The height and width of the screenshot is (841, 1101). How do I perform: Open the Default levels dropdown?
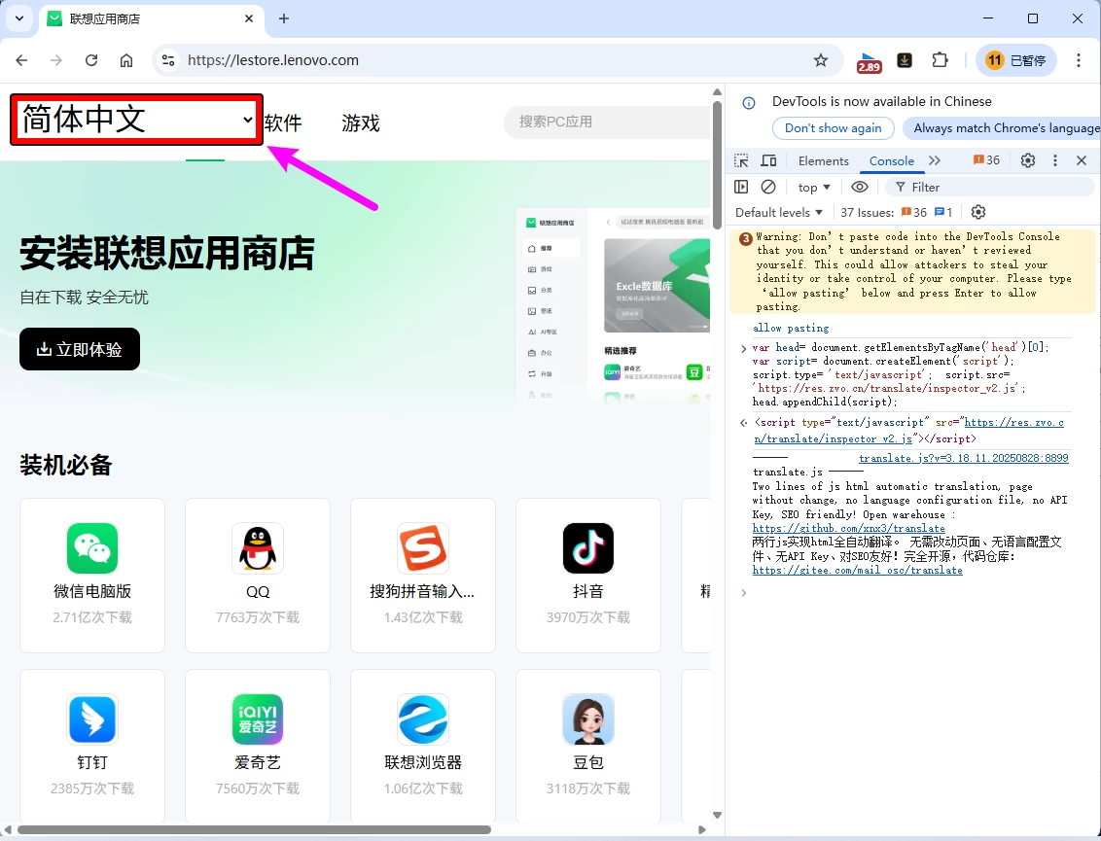click(779, 212)
